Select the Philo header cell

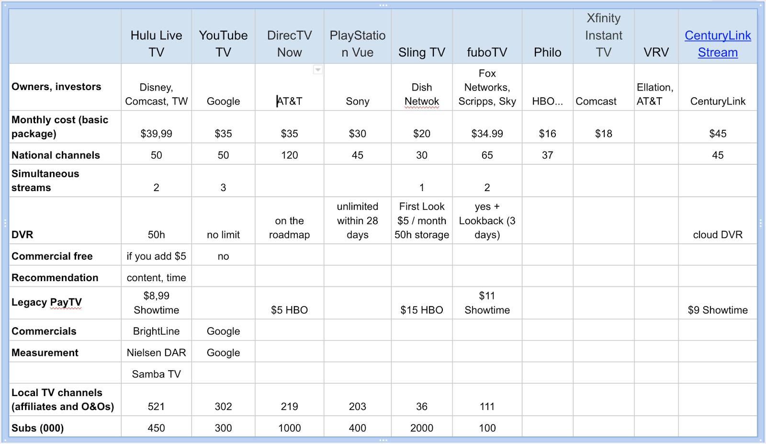(548, 36)
